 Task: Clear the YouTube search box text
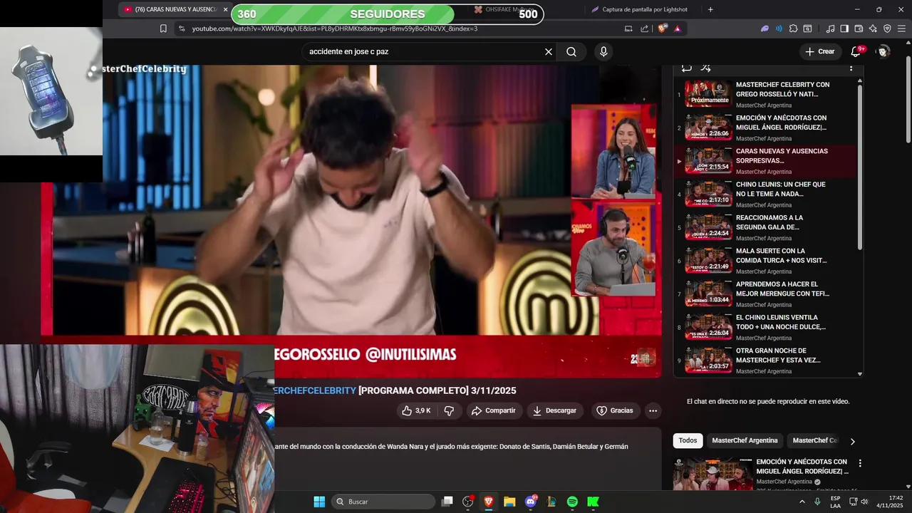click(x=549, y=51)
